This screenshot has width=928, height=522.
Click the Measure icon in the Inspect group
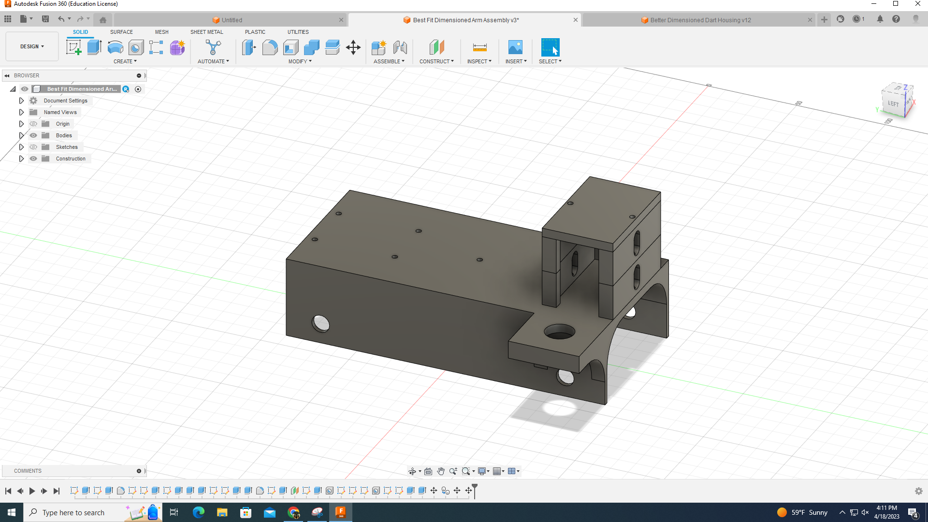[x=479, y=47]
